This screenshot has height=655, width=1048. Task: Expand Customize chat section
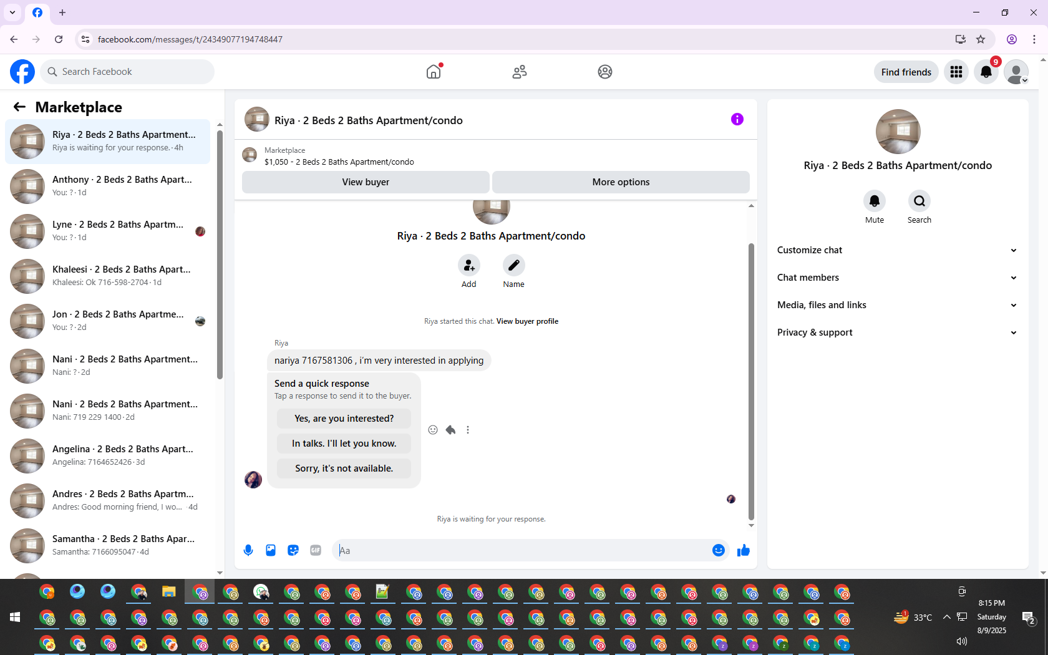[x=898, y=250]
